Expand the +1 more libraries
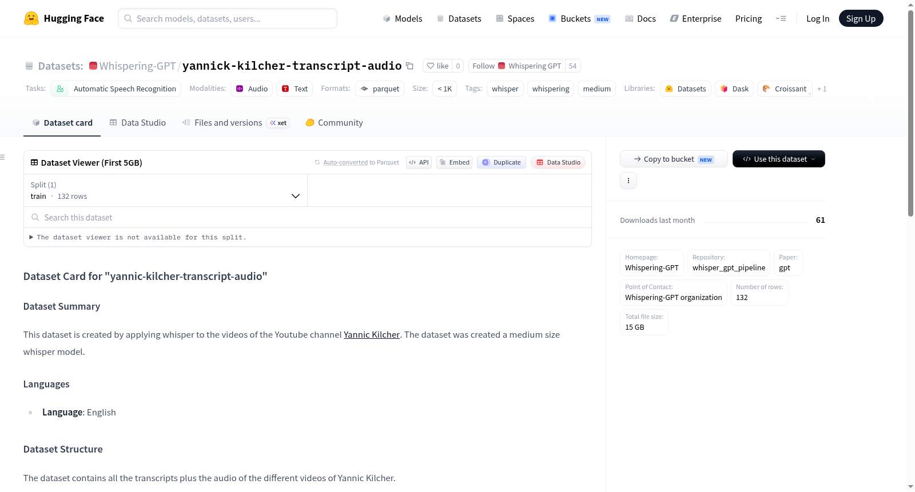This screenshot has height=492, width=915. [x=822, y=89]
